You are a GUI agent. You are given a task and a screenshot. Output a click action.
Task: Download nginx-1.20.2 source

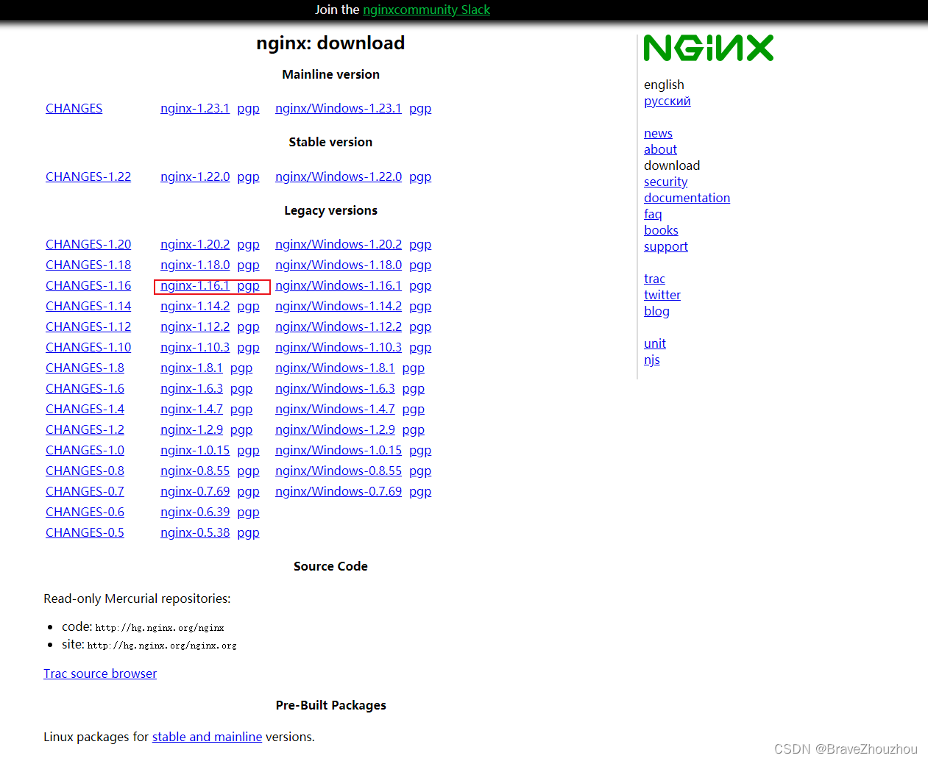point(195,244)
